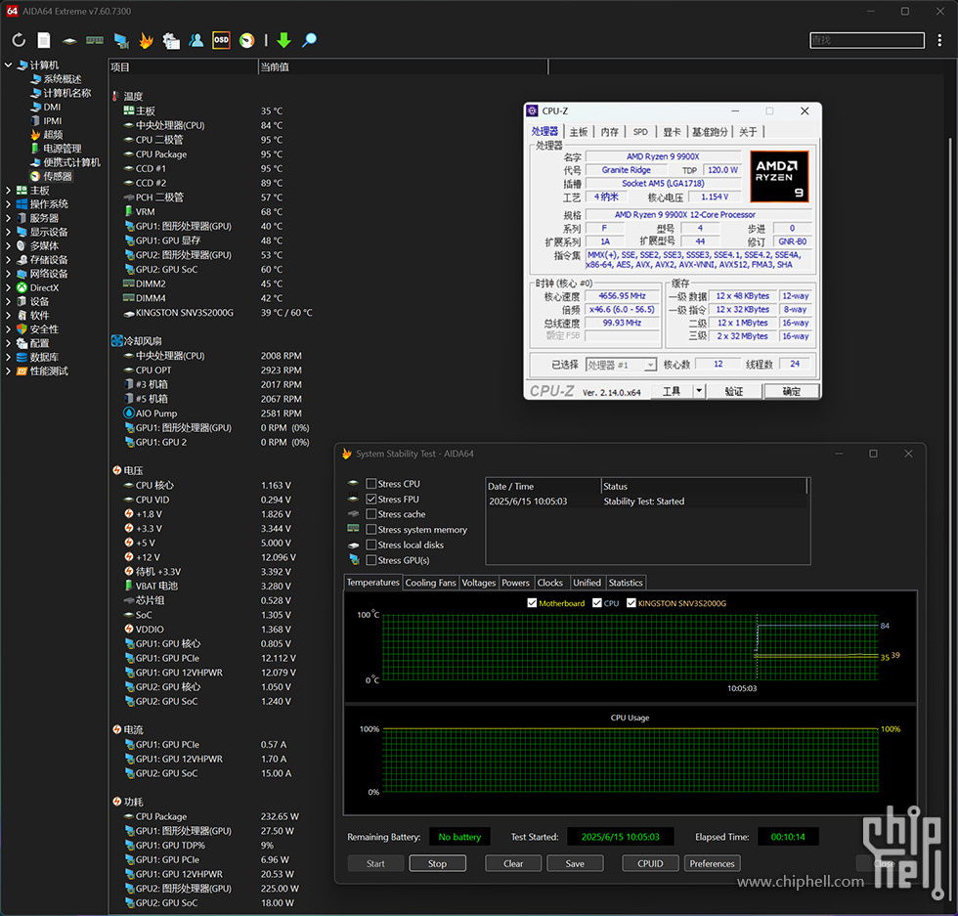Uncheck the Stress FPU checkbox

coord(370,500)
